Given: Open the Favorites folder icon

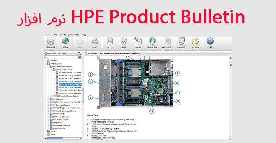Looking at the screenshot, I should pos(196,42).
